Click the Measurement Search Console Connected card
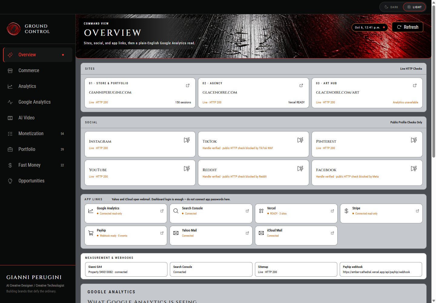This screenshot has height=303, width=436. tap(211, 269)
